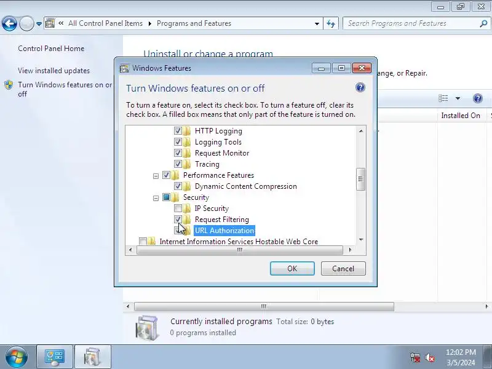Click the folder icon next to Security

click(x=175, y=197)
